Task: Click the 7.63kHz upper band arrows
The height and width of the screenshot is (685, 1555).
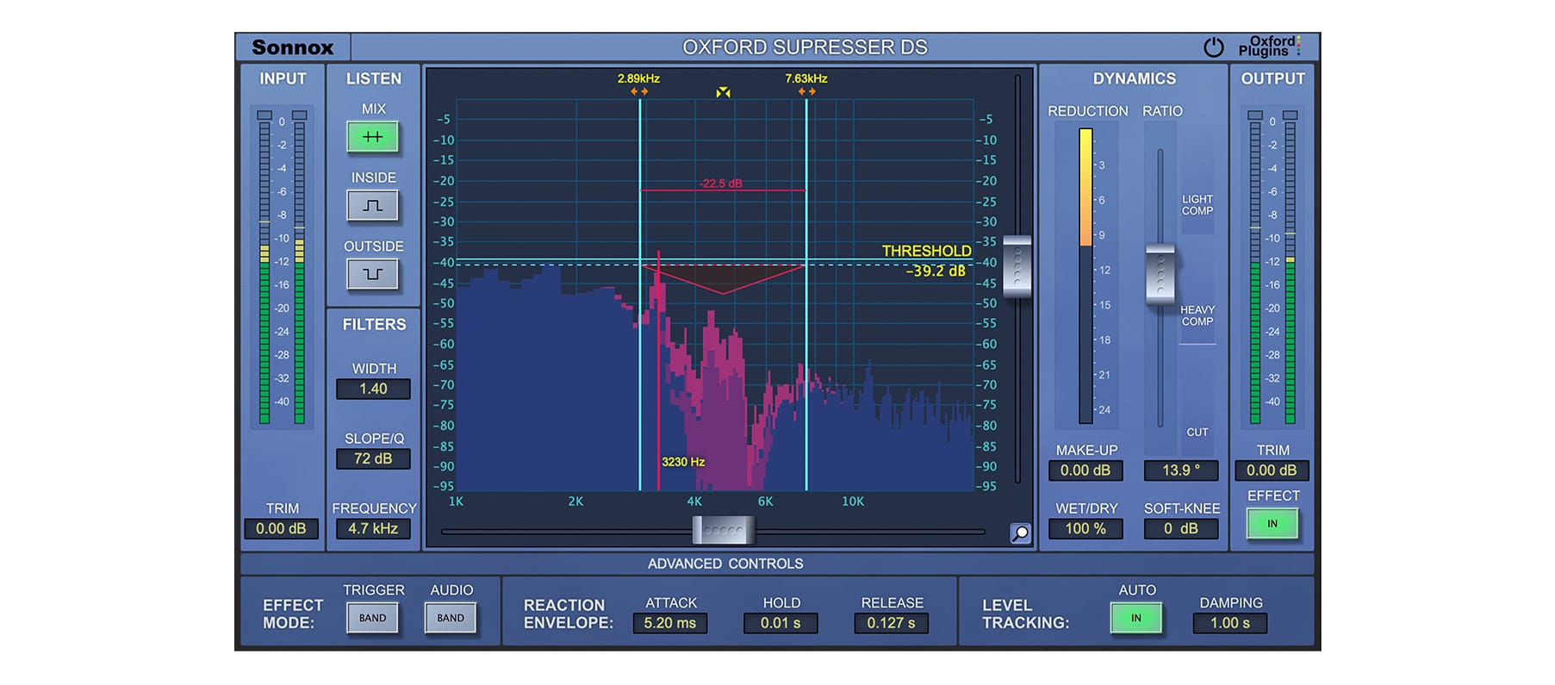Action: point(806,91)
